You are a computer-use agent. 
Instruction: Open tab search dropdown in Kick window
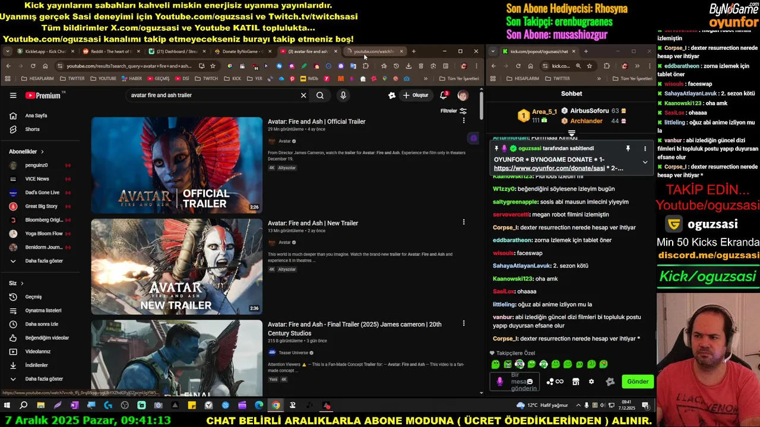(x=493, y=52)
